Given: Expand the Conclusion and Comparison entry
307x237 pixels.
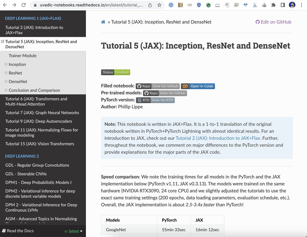Looking at the screenshot, I should 6,90.
